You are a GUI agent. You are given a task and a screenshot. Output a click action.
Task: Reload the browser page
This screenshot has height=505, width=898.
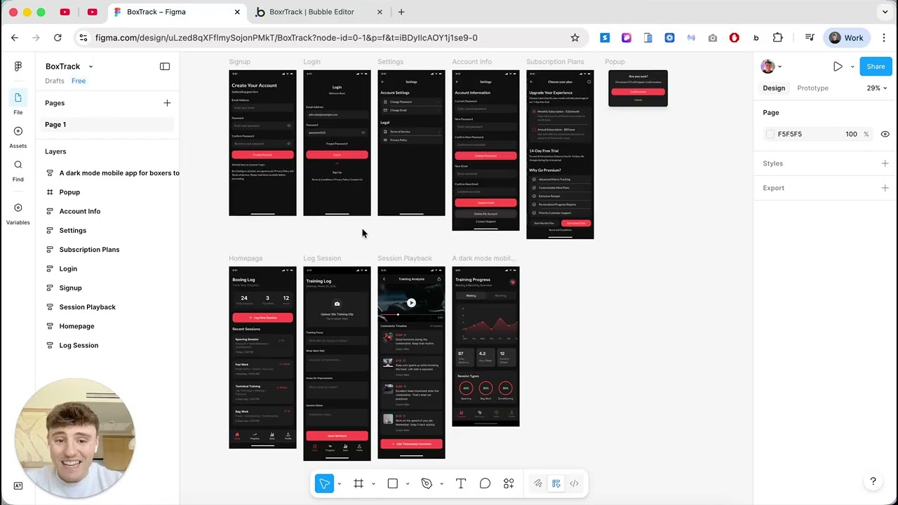(x=58, y=38)
